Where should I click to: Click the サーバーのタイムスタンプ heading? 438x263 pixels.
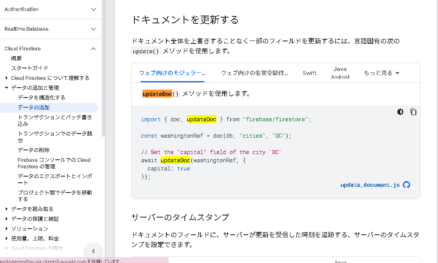[180, 217]
